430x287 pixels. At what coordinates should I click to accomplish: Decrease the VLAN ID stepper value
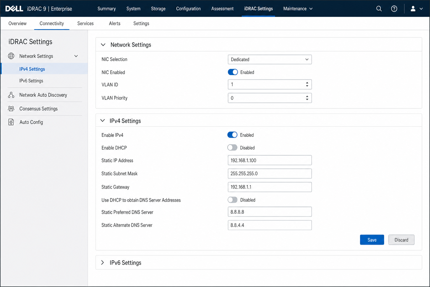pos(307,86)
